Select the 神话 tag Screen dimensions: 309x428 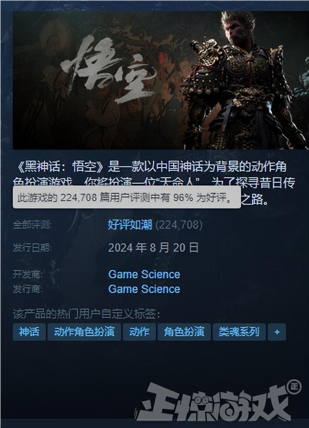[x=29, y=332]
